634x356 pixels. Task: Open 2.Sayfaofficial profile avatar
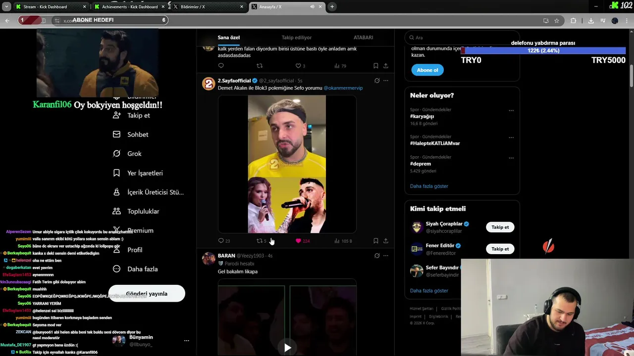click(x=209, y=83)
